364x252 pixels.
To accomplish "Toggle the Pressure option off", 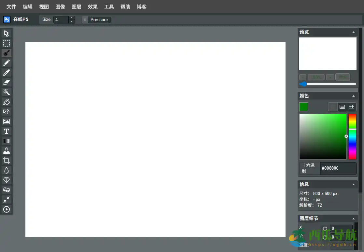I will [84, 20].
